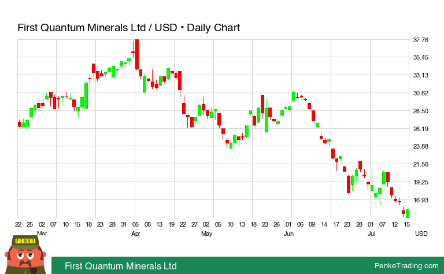The height and width of the screenshot is (274, 444).
Task: Click the Jun month label
Action: click(288, 234)
